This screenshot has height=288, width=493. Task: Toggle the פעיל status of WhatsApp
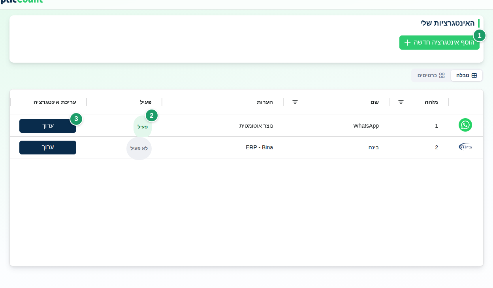click(143, 127)
